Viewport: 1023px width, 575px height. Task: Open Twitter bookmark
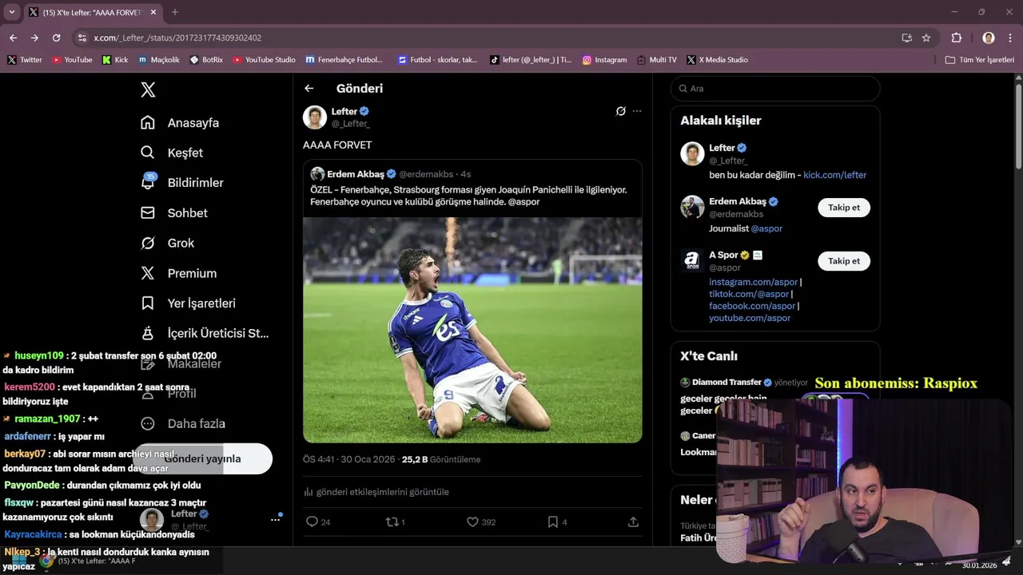24,60
